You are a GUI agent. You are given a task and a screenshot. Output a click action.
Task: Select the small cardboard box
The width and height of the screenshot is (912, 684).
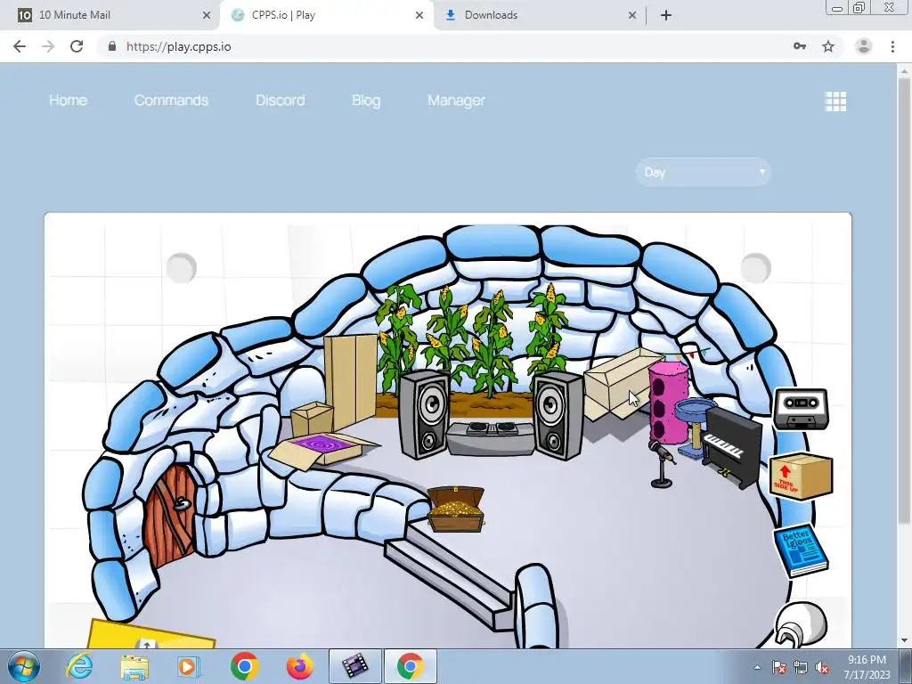(x=311, y=418)
